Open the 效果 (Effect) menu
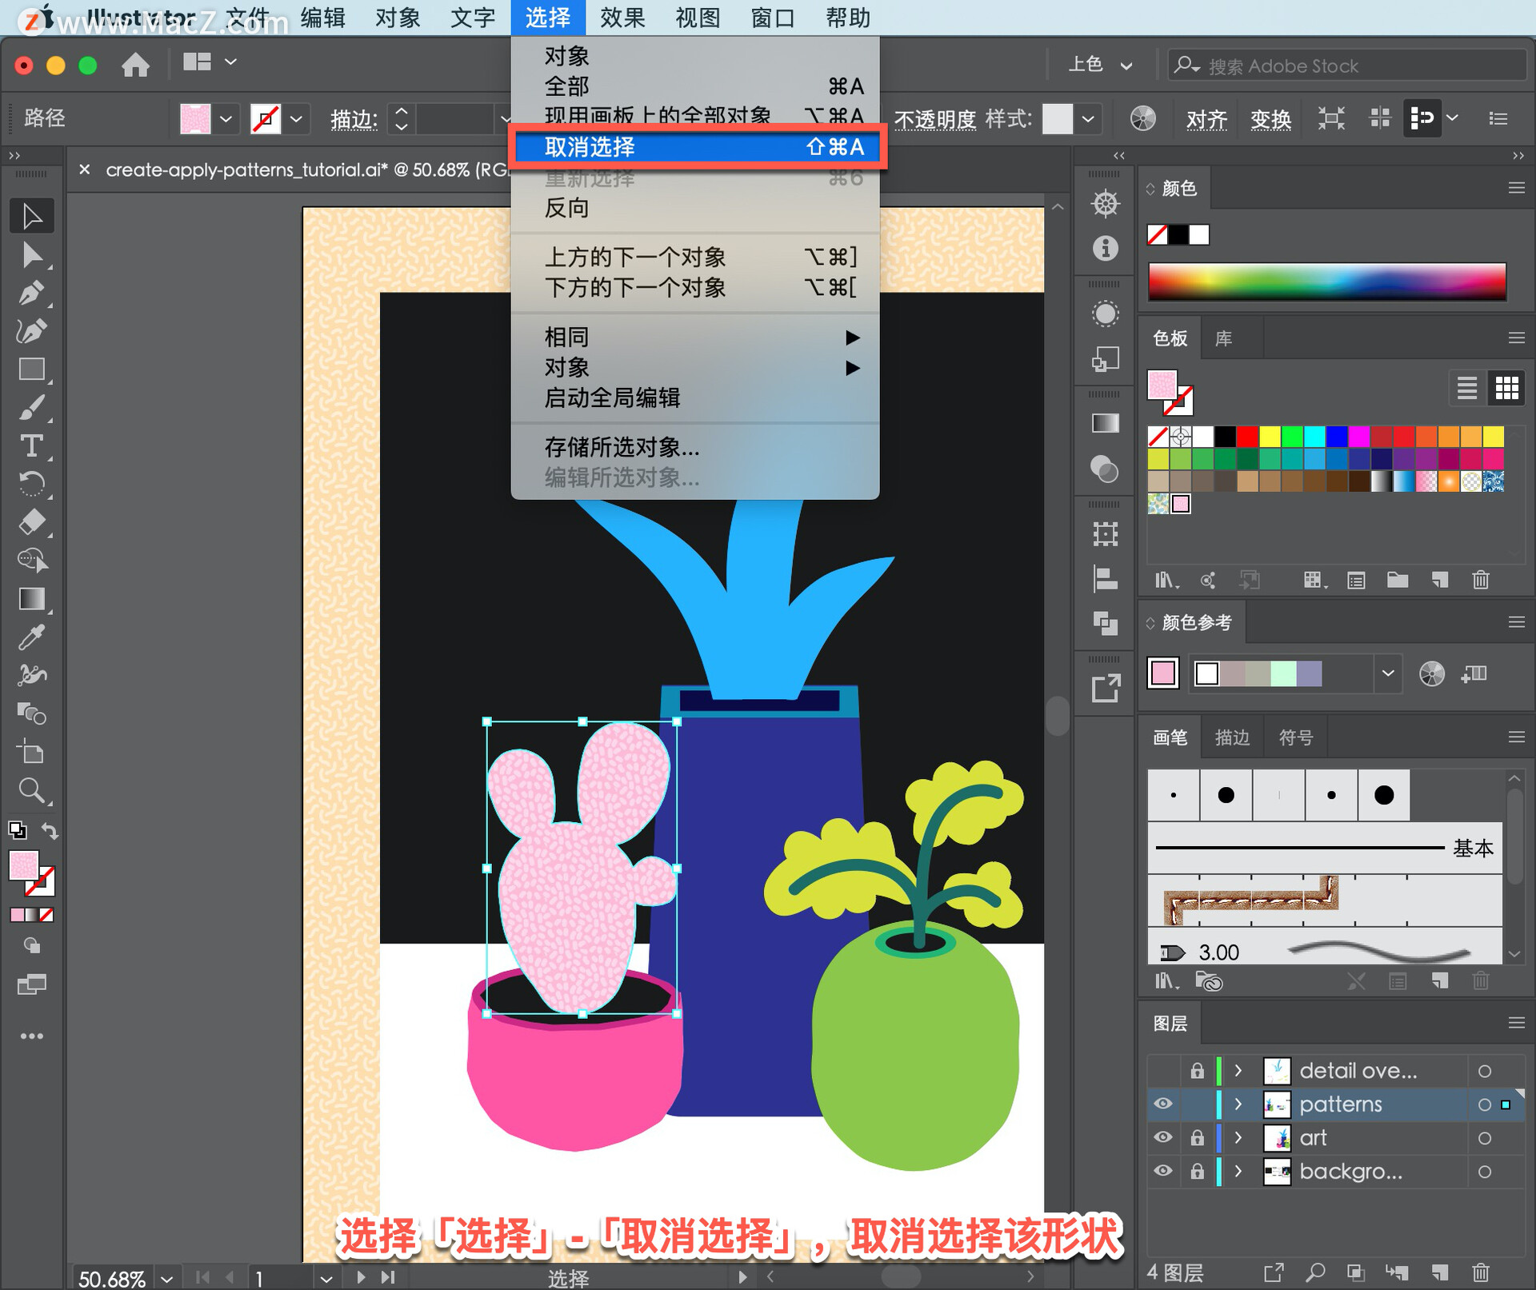Viewport: 1536px width, 1290px height. [622, 17]
